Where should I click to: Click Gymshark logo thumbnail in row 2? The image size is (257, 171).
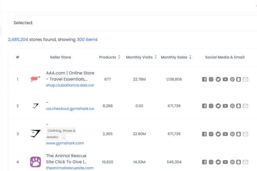[x=36, y=106]
